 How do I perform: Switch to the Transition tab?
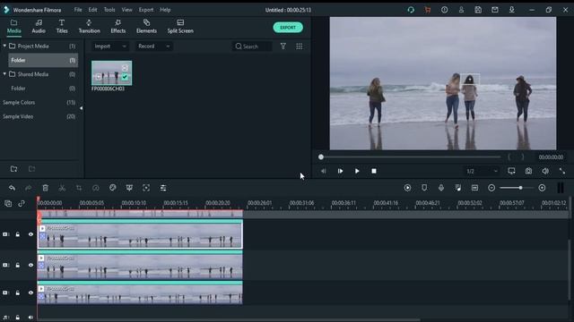click(x=90, y=27)
